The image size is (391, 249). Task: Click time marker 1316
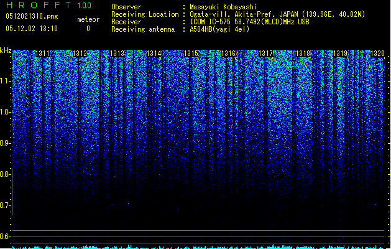tap(229, 54)
